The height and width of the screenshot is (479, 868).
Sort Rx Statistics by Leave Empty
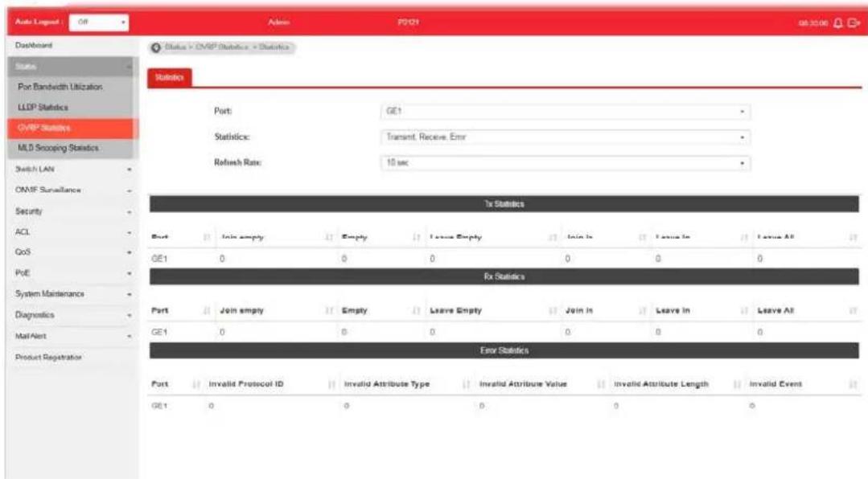(552, 311)
